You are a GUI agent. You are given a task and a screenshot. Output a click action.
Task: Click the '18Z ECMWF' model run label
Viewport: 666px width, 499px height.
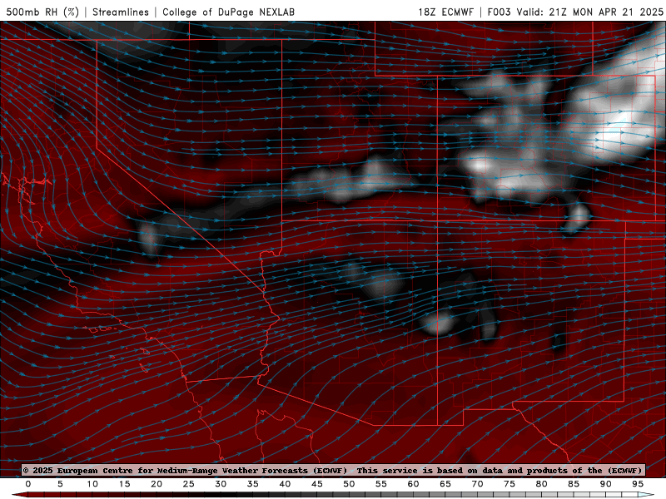point(445,12)
